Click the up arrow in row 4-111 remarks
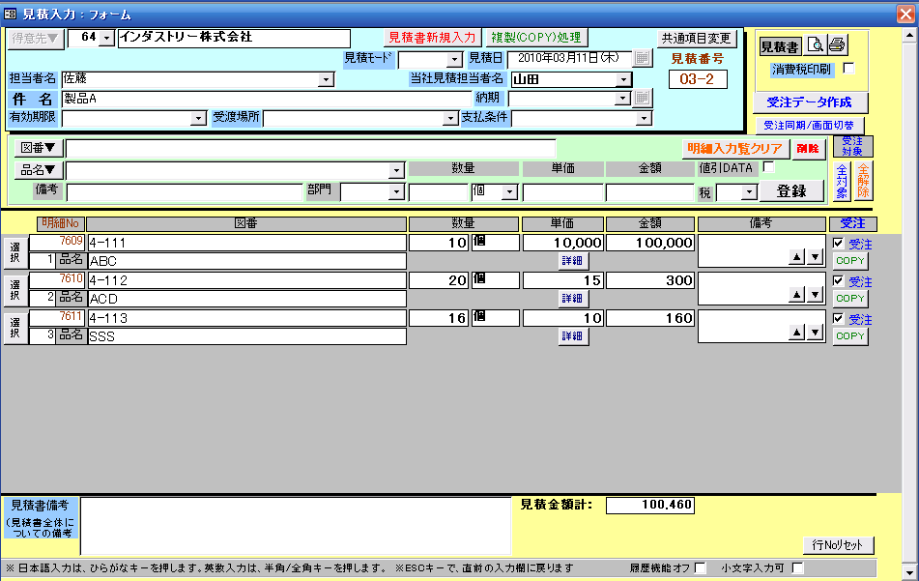Viewport: 919px width, 581px height. pos(796,257)
